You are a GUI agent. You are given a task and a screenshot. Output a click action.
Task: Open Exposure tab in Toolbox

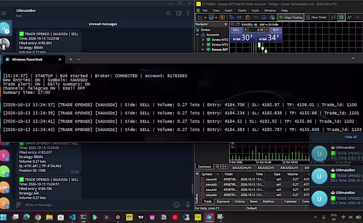point(223,201)
